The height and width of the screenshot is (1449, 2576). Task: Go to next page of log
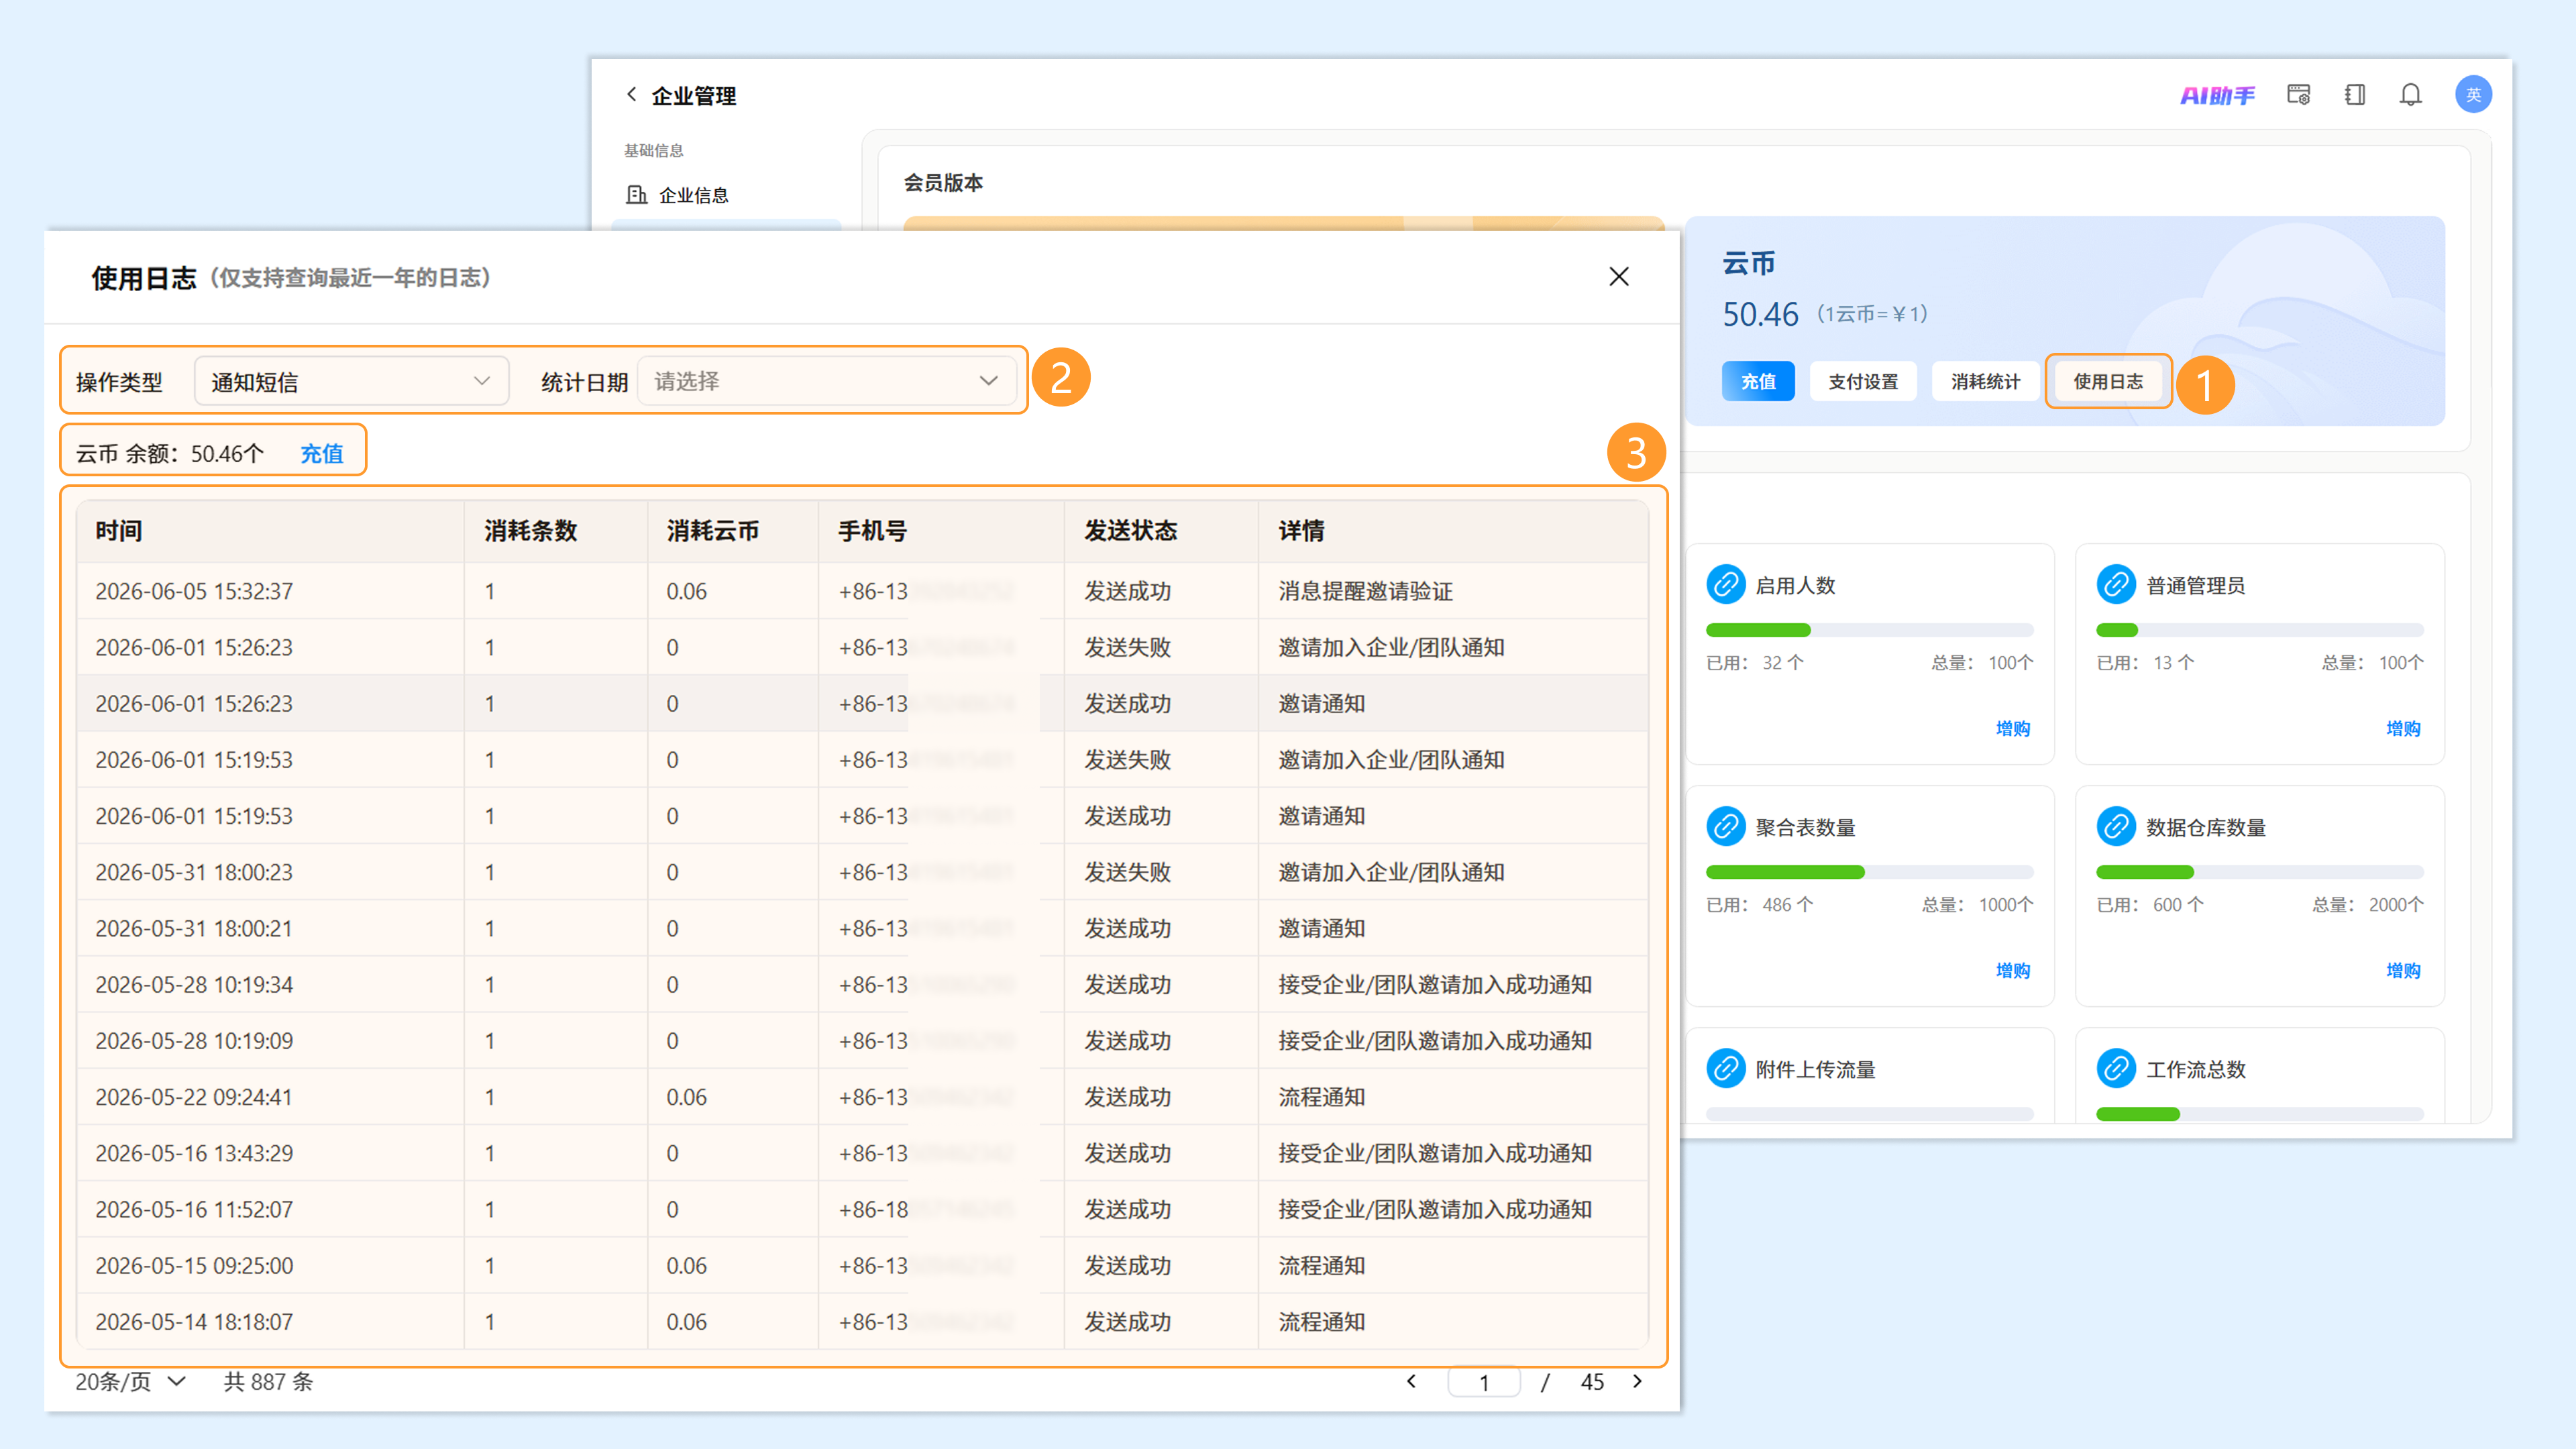pyautogui.click(x=1637, y=1381)
